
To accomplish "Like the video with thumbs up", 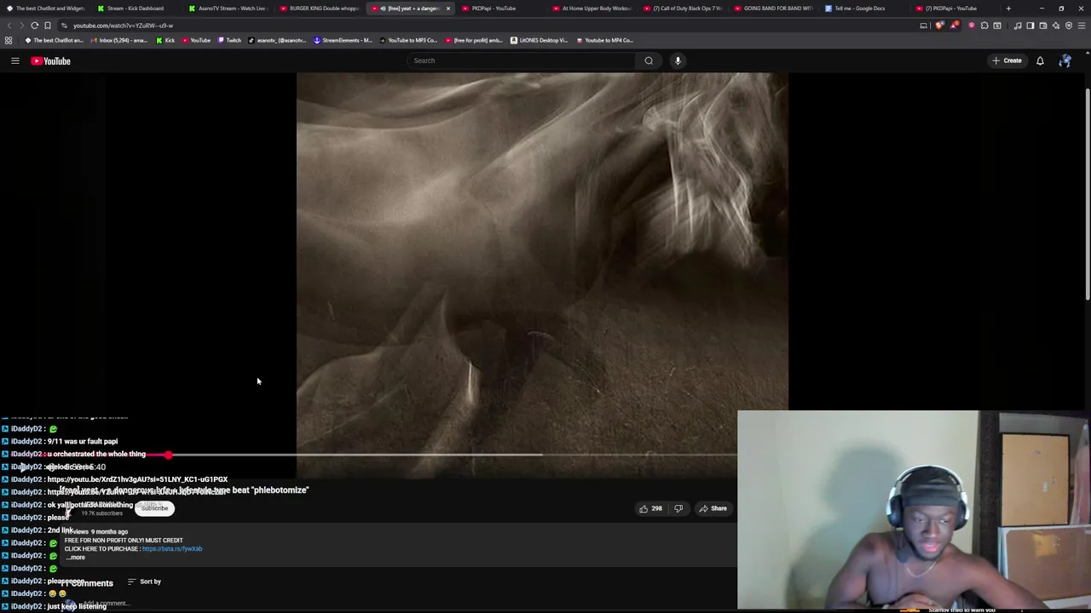I will pos(650,508).
